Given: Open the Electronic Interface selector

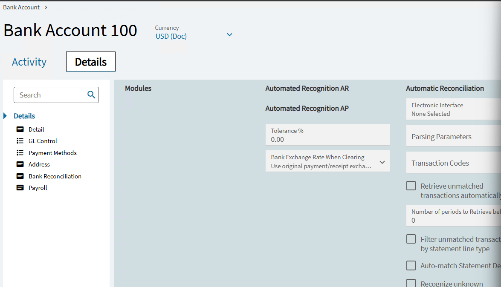Looking at the screenshot, I should (x=453, y=109).
